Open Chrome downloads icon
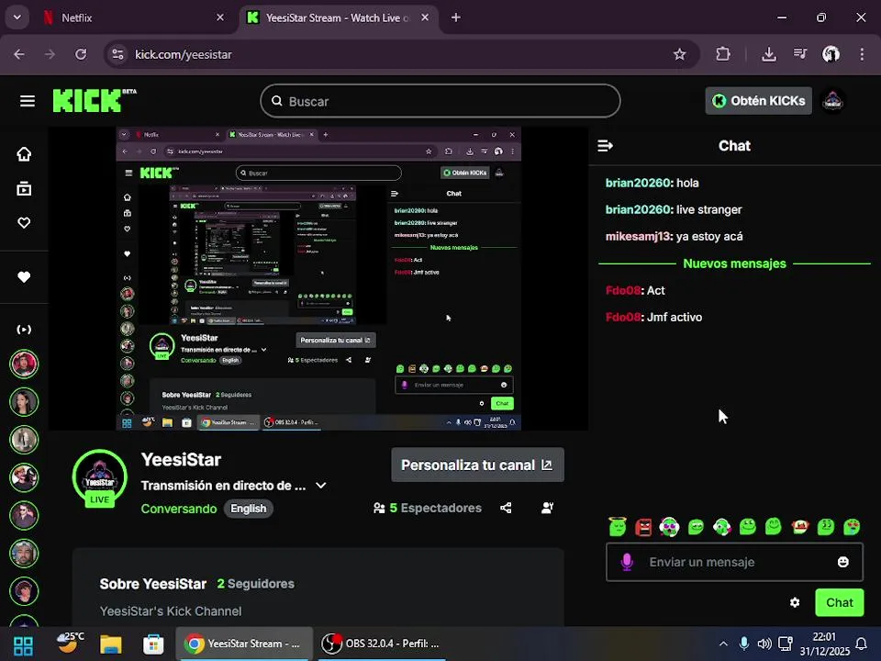Viewport: 881px width, 661px height. click(769, 54)
